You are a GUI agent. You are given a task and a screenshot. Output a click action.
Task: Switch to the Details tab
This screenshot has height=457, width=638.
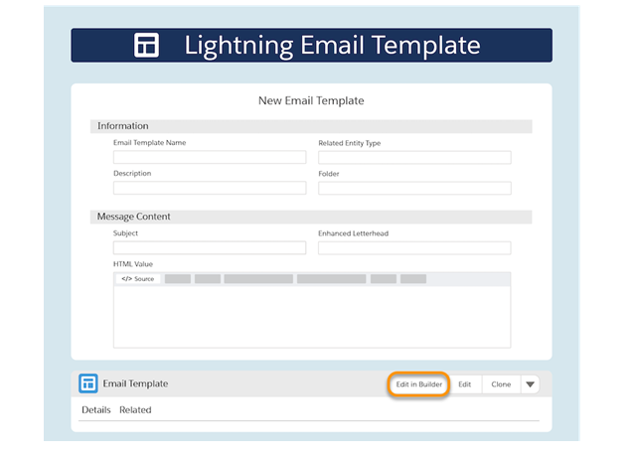[x=95, y=409]
